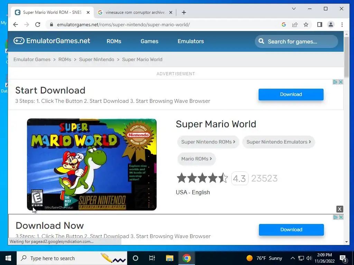Open the ROMs menu

pos(114,41)
